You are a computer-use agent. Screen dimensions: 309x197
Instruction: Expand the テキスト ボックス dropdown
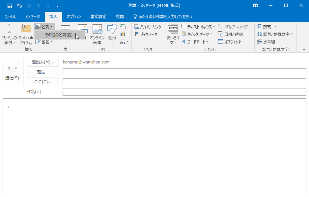point(198,27)
